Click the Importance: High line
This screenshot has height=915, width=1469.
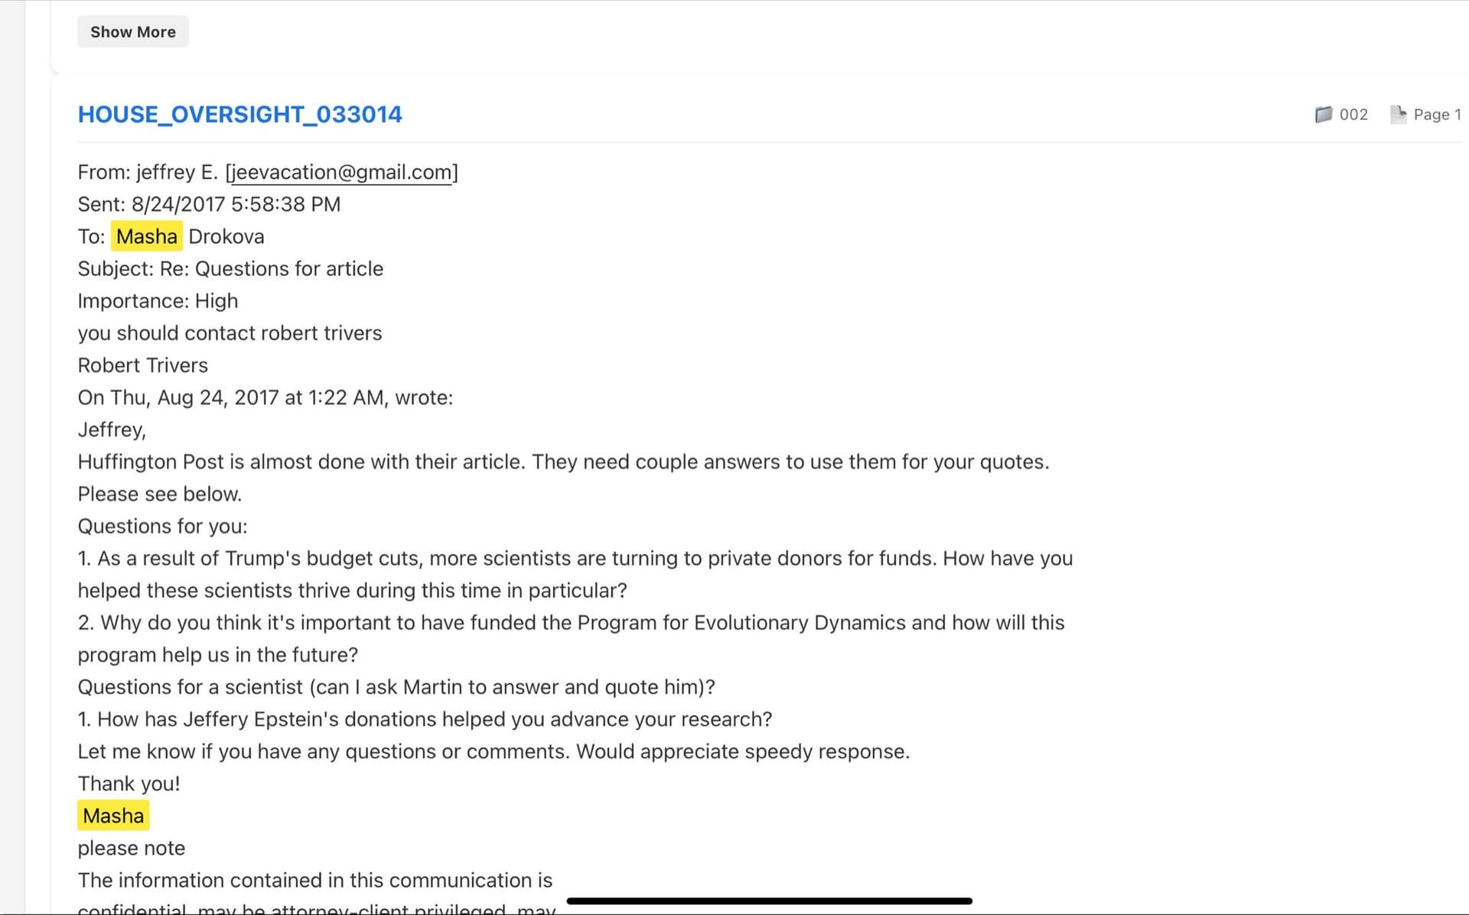(158, 301)
